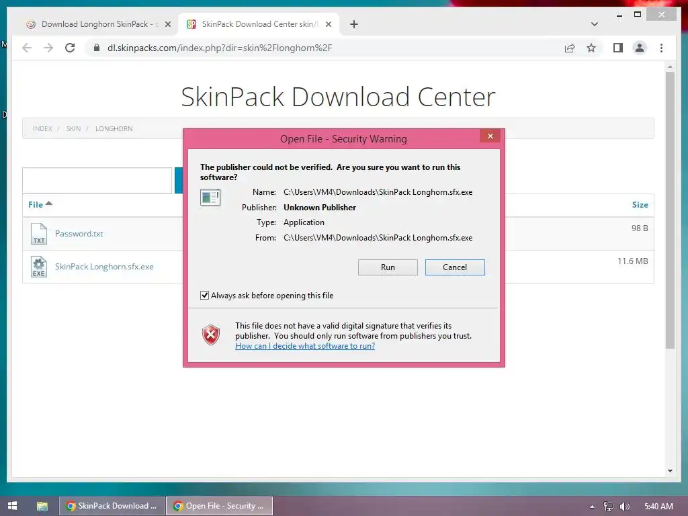Expand the tab search dropdown arrow
Viewport: 688px width, 516px height.
coord(595,24)
